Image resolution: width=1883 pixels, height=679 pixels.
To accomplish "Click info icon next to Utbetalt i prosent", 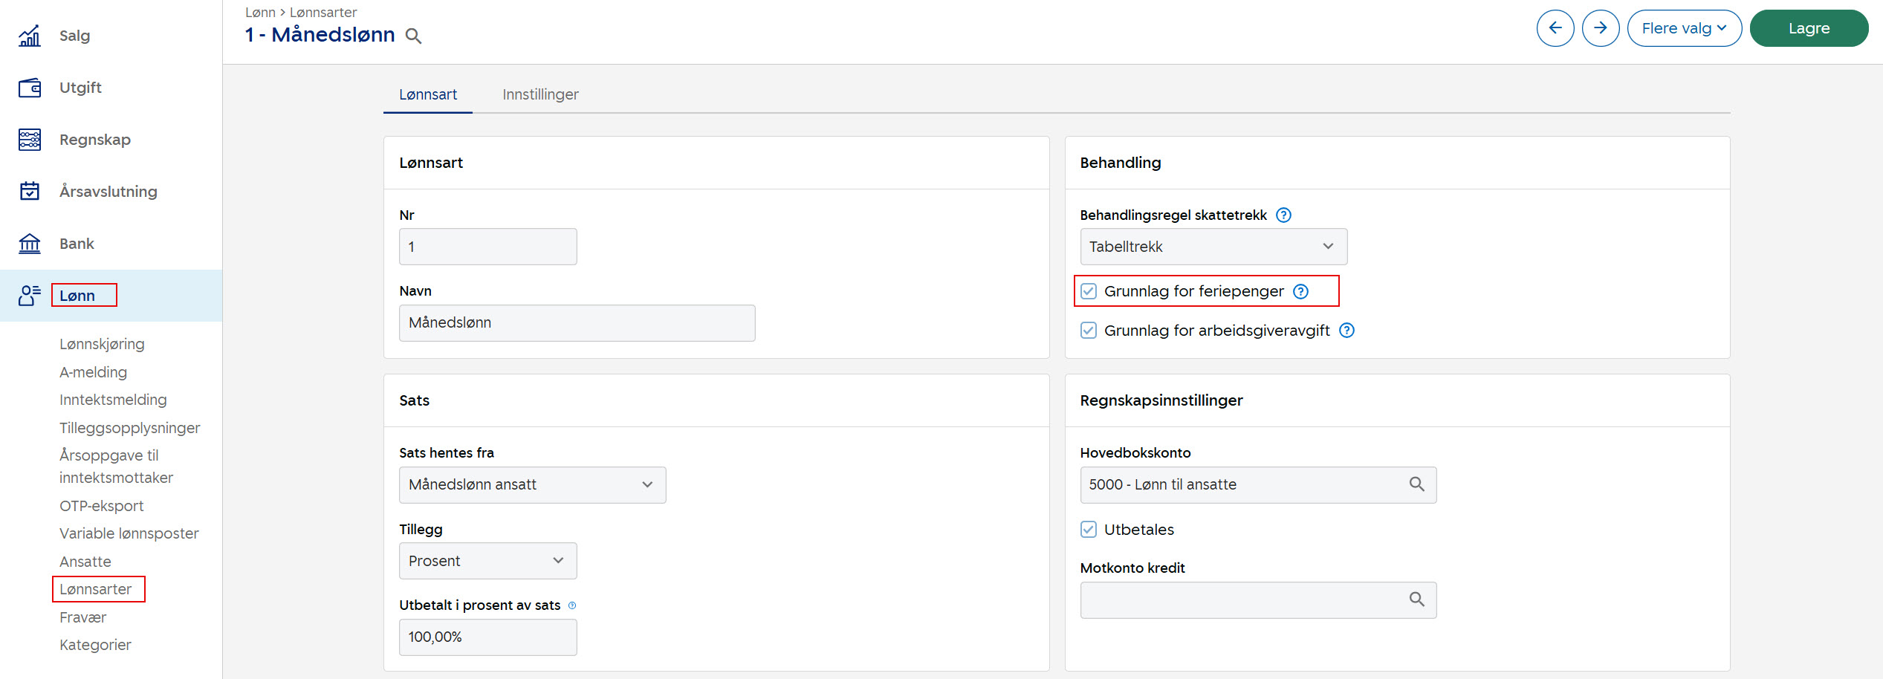I will coord(572,605).
